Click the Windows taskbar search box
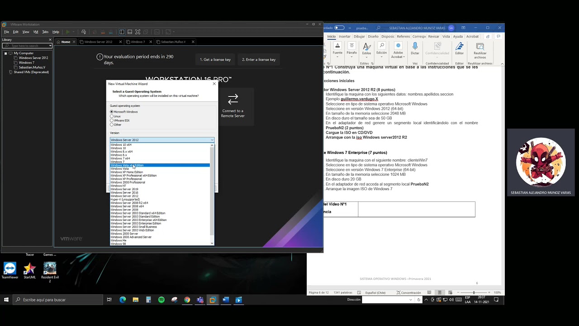Viewport: 579px width, 326px height. pyautogui.click(x=58, y=300)
